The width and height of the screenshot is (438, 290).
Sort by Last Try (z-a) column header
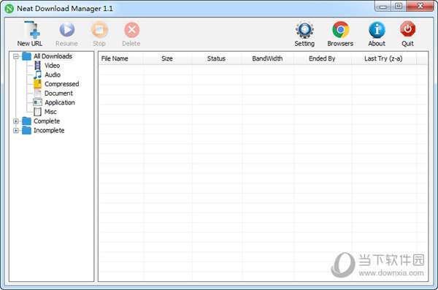coord(384,58)
